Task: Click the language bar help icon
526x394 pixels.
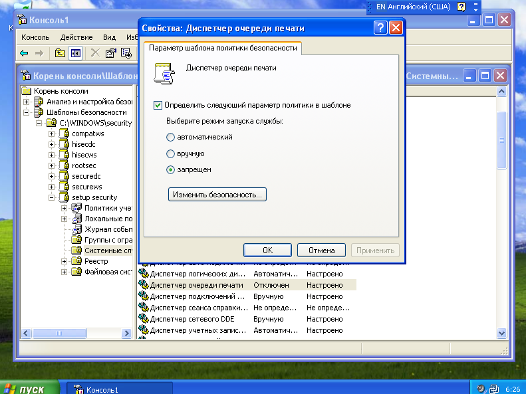Action: (461, 7)
